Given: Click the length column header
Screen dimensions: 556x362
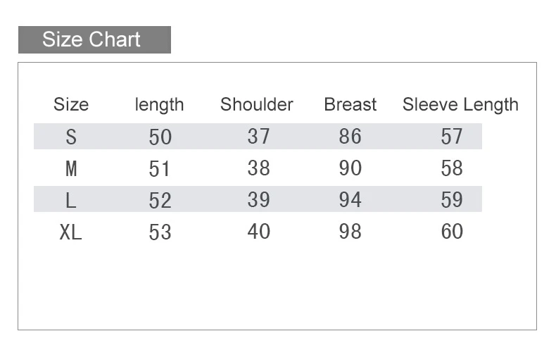Looking at the screenshot, I should click(159, 105).
